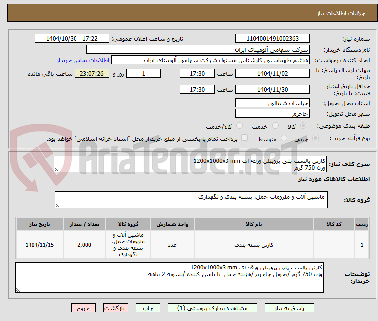The height and width of the screenshot is (321, 378).
Task: Click the تعداد / مقدار column header
Action: pos(84,224)
